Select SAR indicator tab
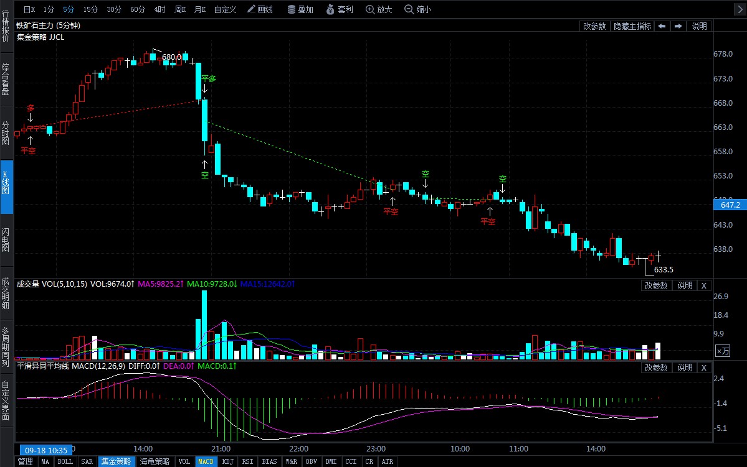The width and height of the screenshot is (747, 467). pyautogui.click(x=87, y=462)
